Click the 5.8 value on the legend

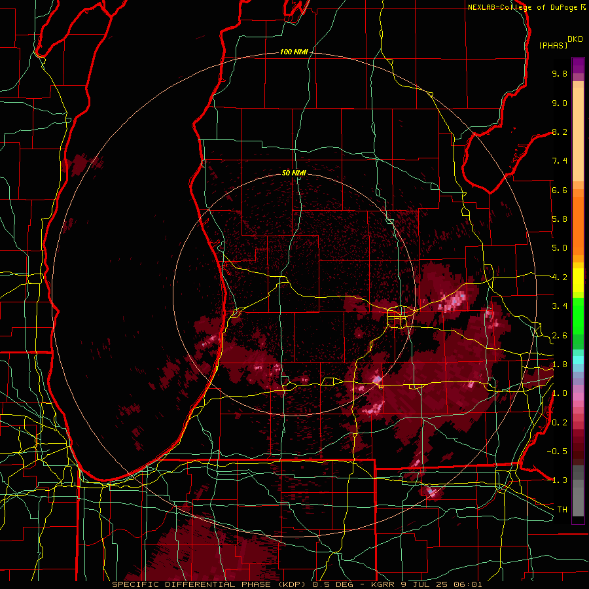click(560, 219)
